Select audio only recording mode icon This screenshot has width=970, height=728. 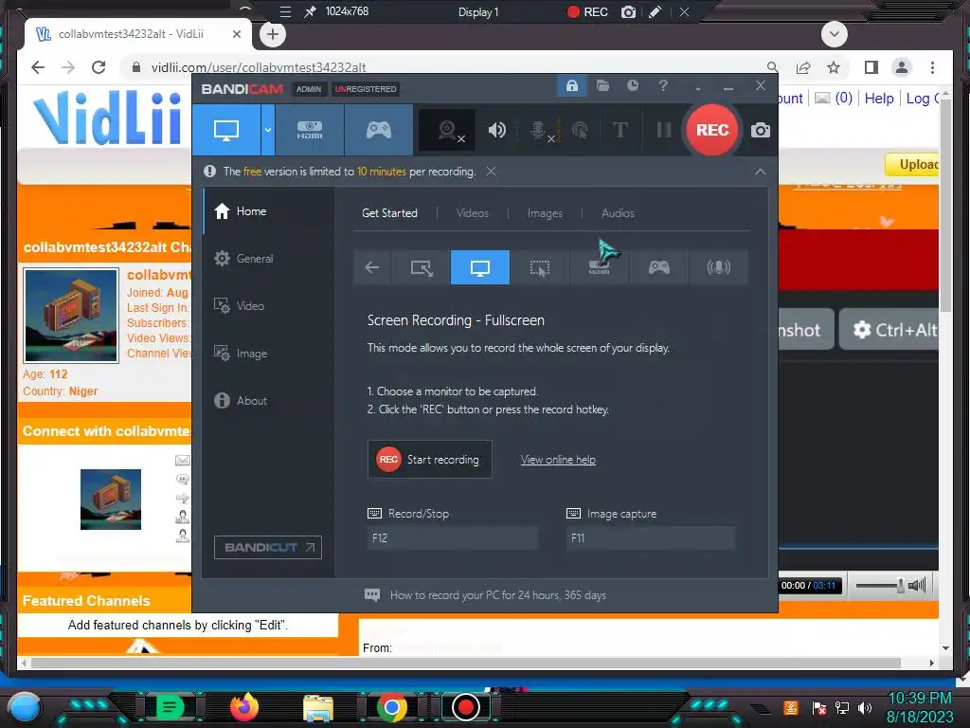(718, 267)
